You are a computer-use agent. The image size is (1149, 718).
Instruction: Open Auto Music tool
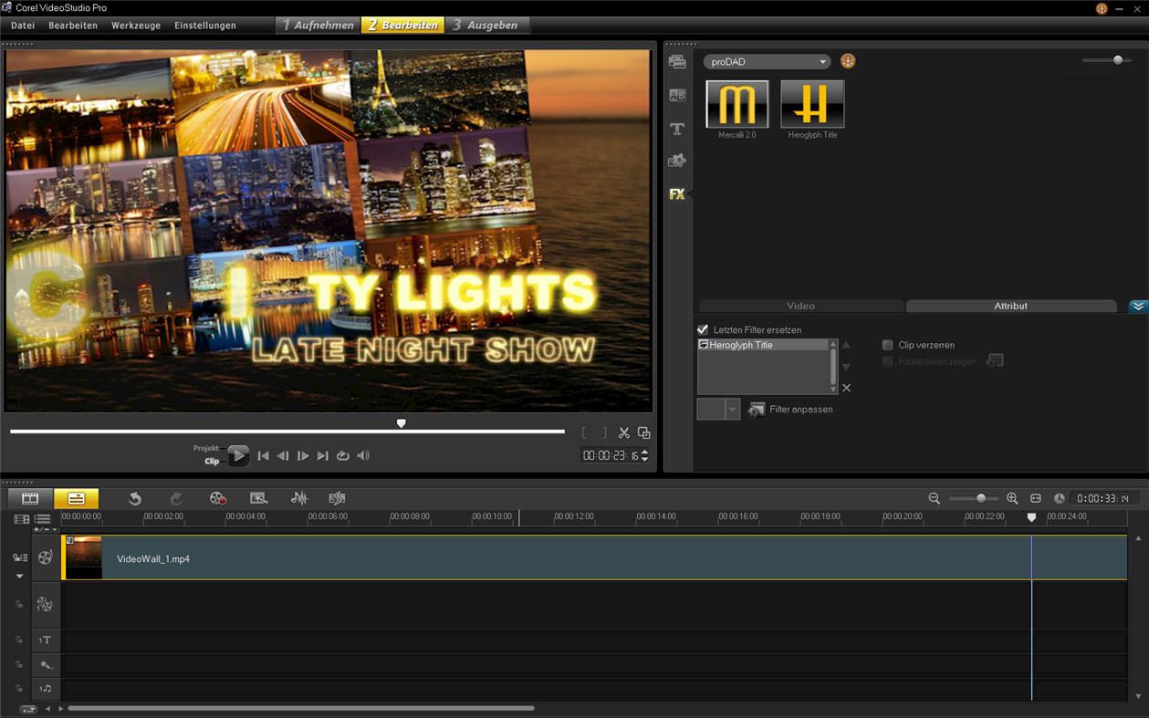(338, 498)
